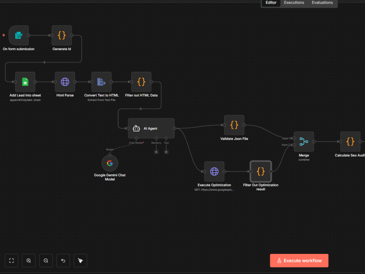Viewport: 365px width, 274px height.
Task: Open the Validate Json File node
Action: pyautogui.click(x=234, y=125)
